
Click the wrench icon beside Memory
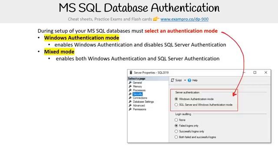point(130,86)
